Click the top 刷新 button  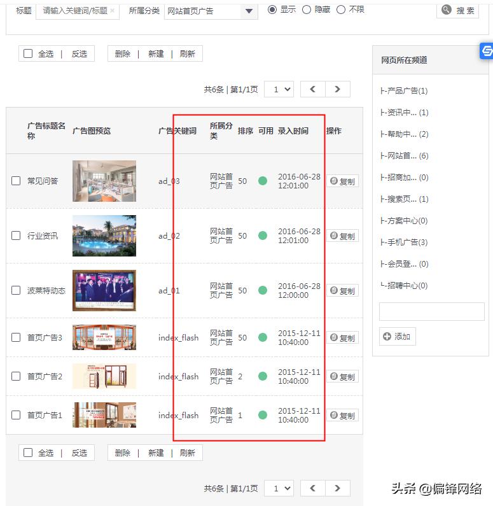[187, 54]
